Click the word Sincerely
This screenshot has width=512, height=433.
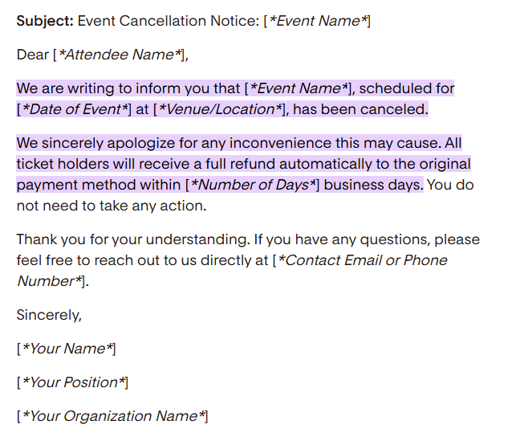(49, 316)
